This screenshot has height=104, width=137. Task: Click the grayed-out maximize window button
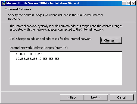tap(128, 3)
